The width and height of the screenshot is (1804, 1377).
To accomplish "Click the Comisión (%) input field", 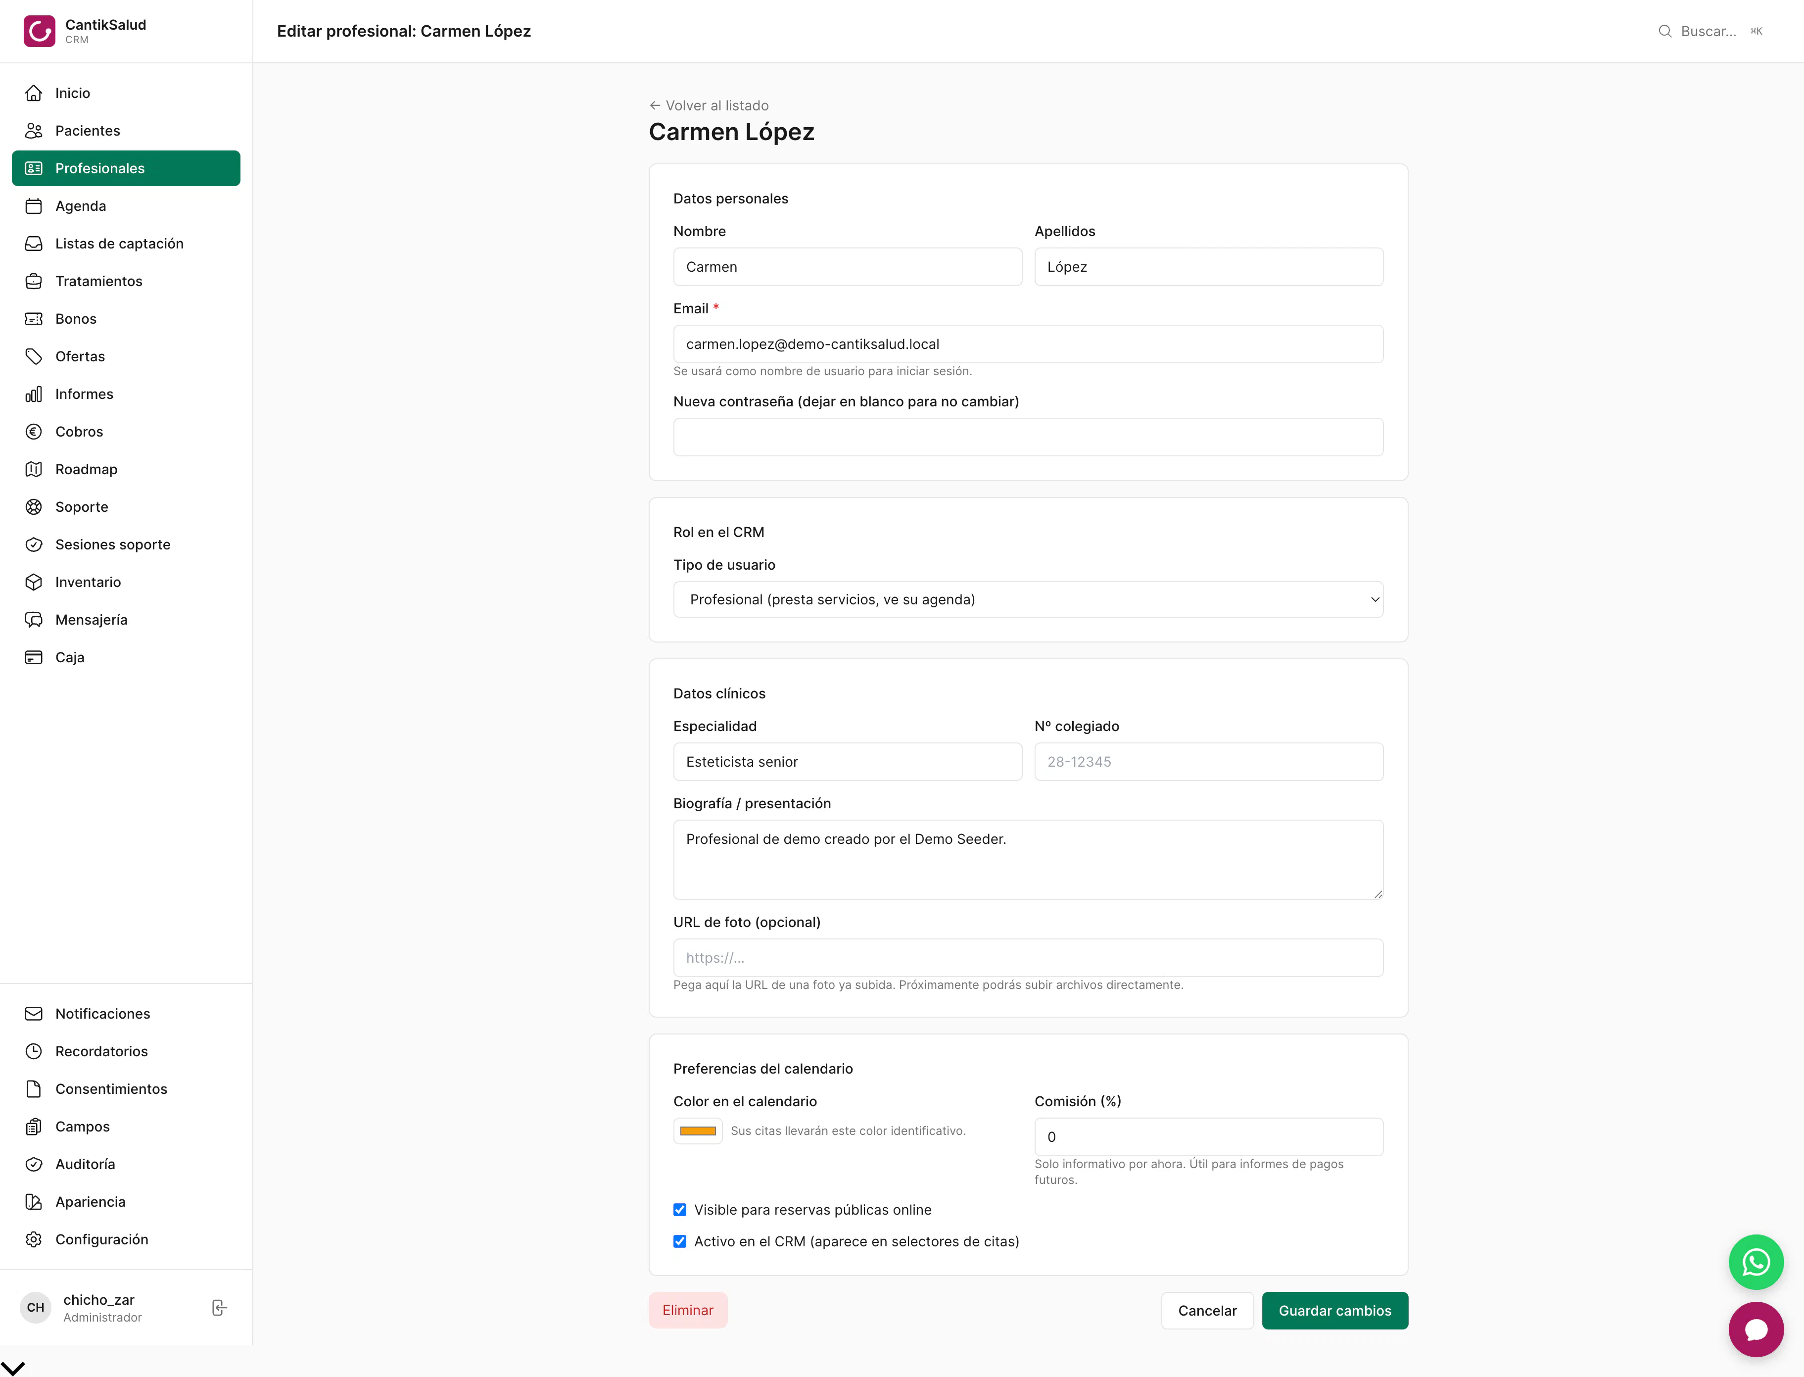I will (x=1208, y=1137).
